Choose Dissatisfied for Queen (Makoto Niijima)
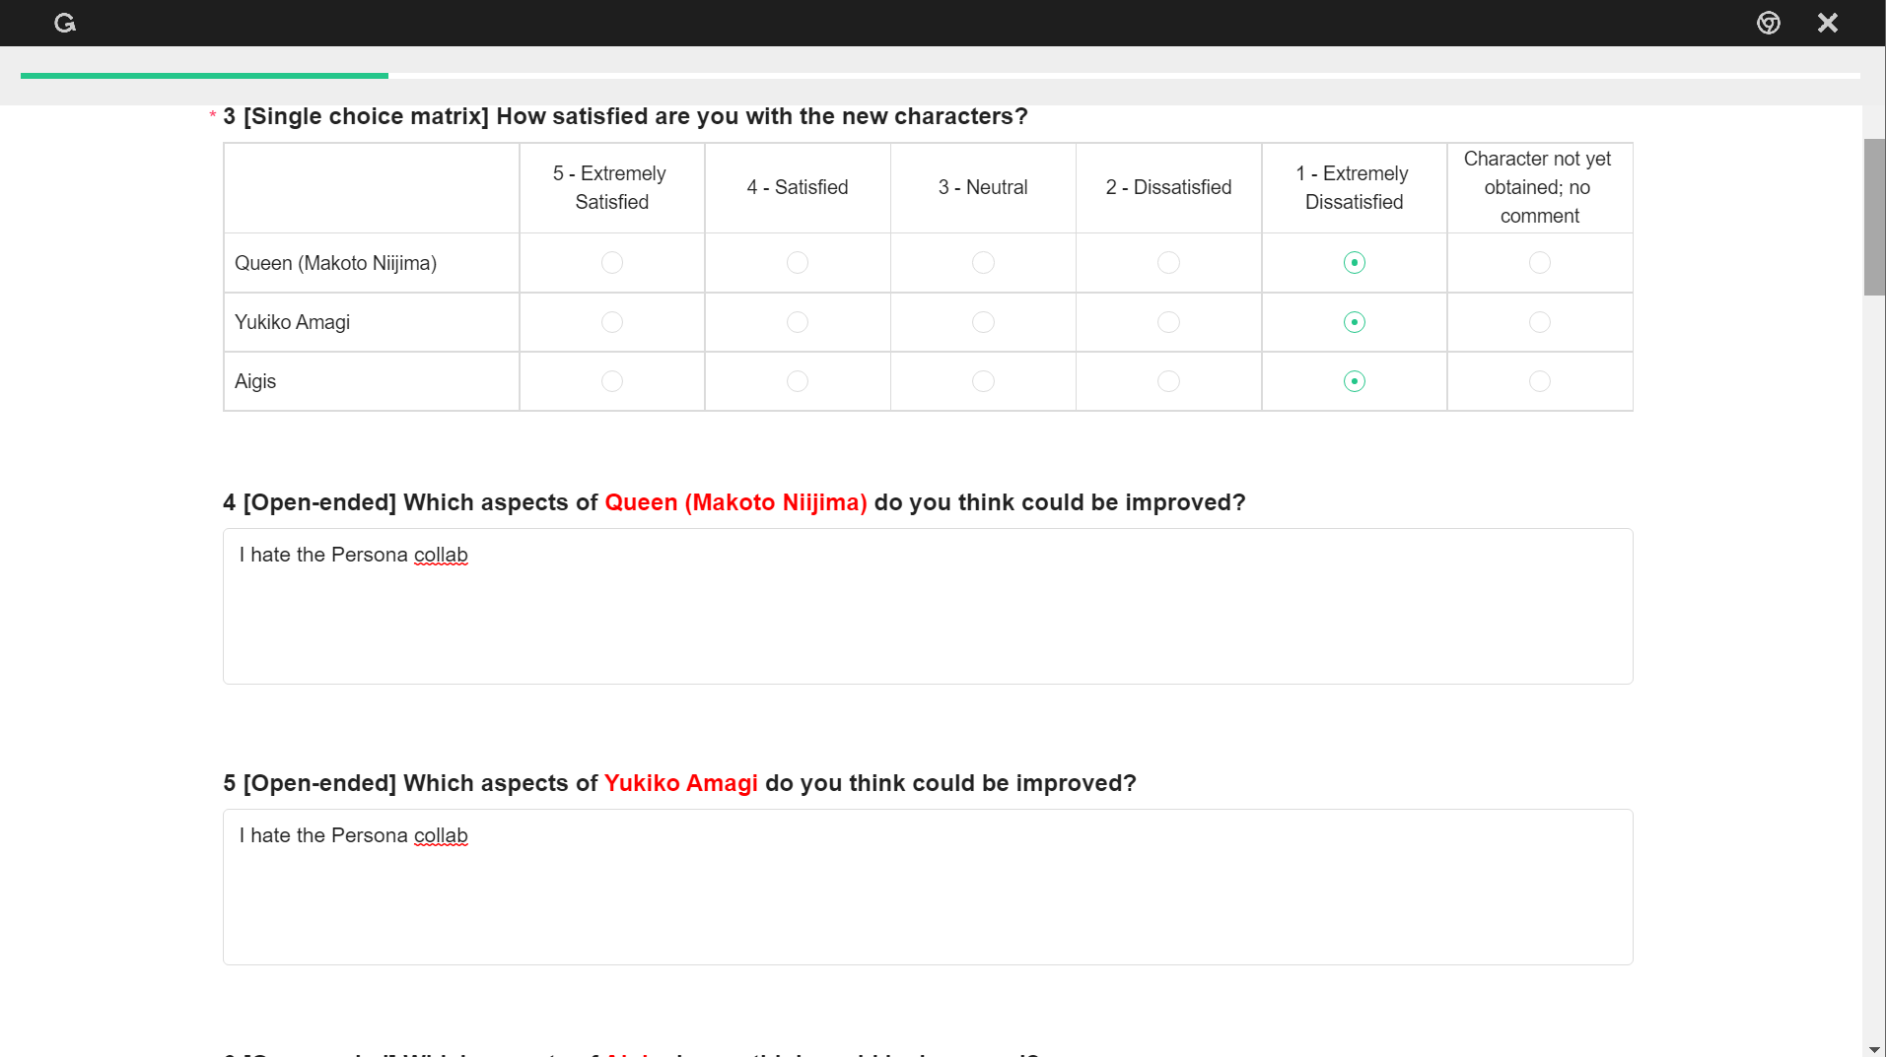 tap(1168, 263)
